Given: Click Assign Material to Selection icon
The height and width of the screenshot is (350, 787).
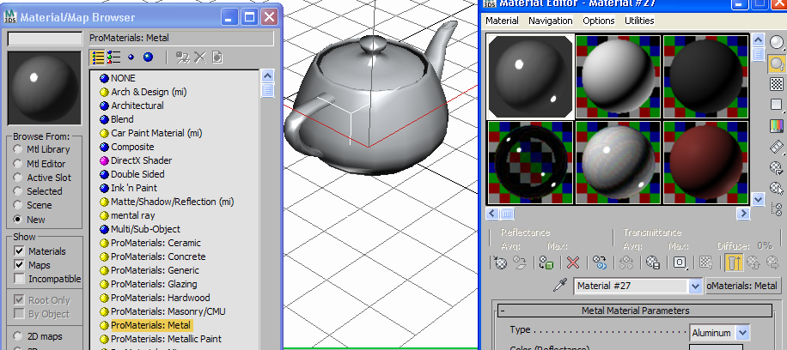Looking at the screenshot, I should pyautogui.click(x=546, y=262).
